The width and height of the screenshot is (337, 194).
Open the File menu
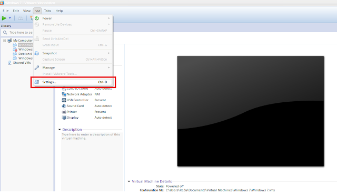(x=6, y=11)
